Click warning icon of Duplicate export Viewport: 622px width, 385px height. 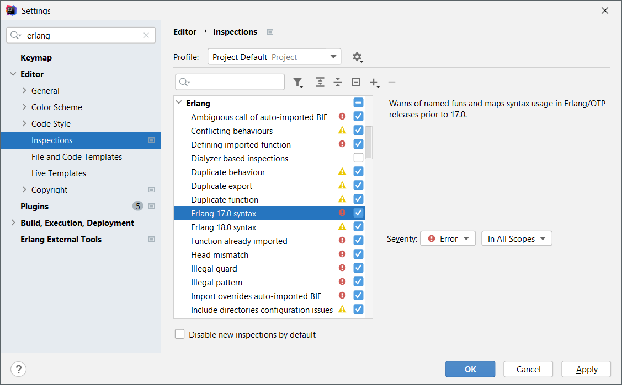[x=342, y=185]
